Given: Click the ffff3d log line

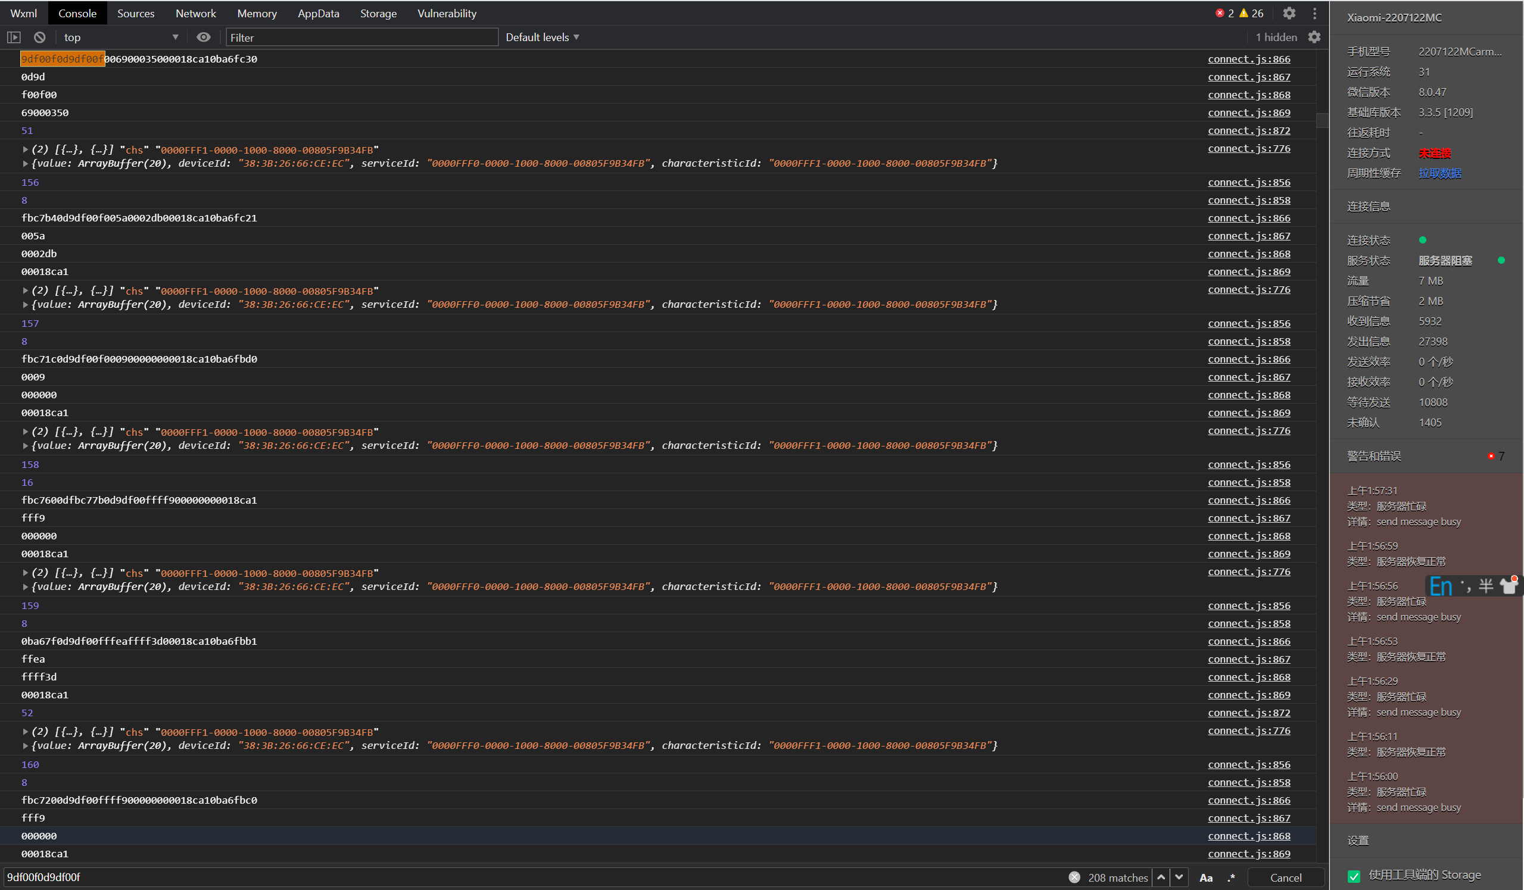Looking at the screenshot, I should 39,676.
